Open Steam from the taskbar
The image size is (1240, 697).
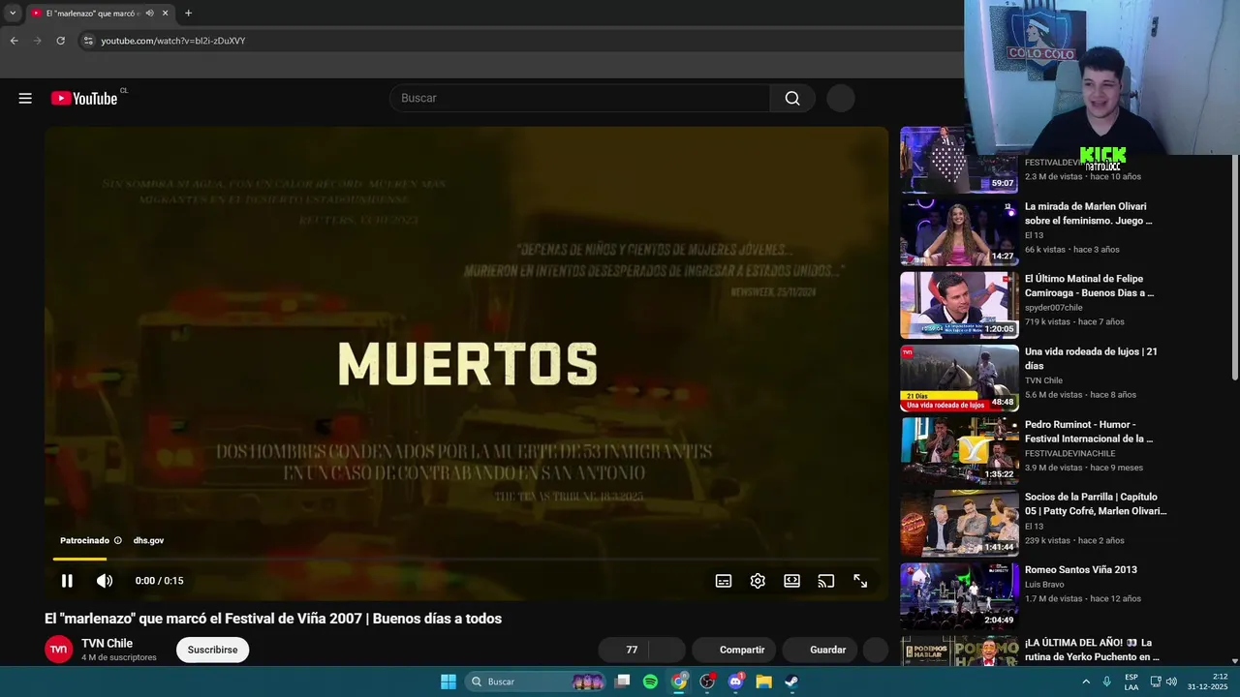tap(791, 682)
